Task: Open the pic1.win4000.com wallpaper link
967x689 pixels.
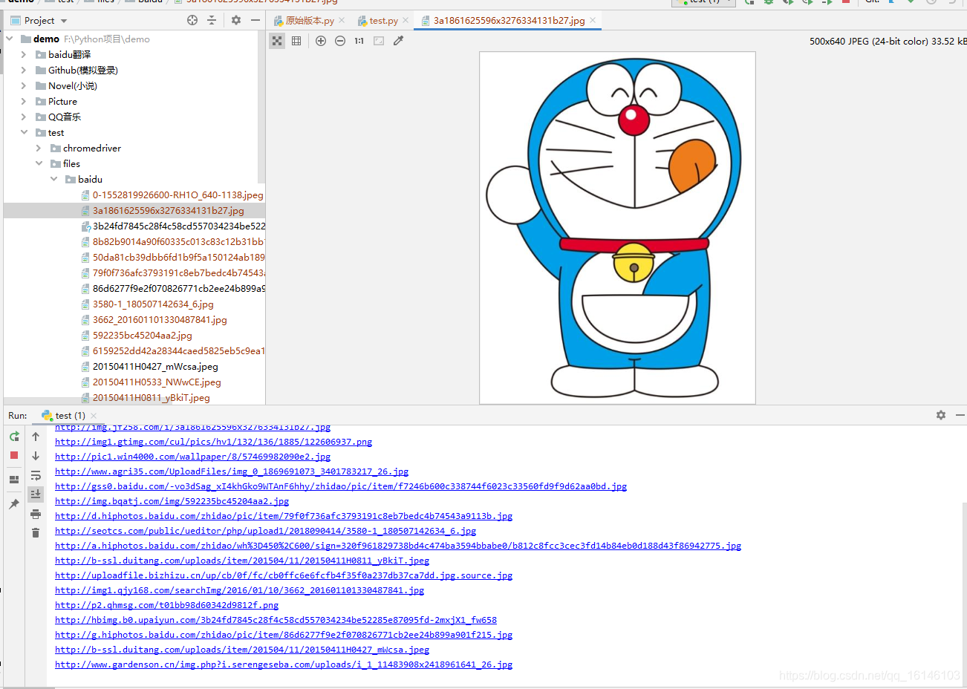Action: (x=192, y=457)
